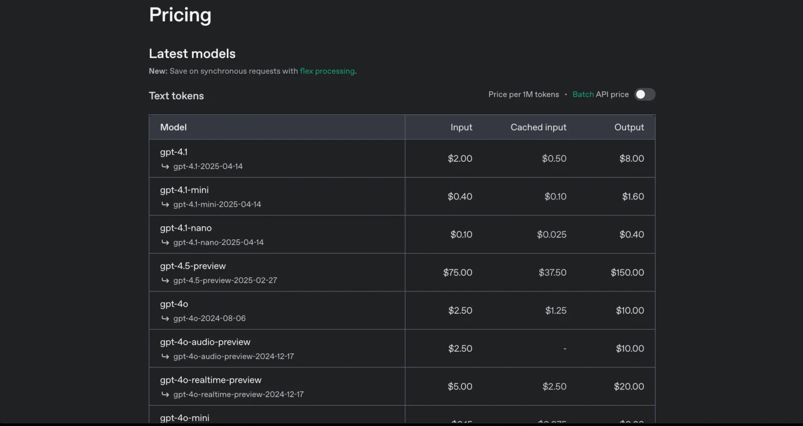Screen dimensions: 803x426
Task: Click the Model column header
Action: point(173,127)
